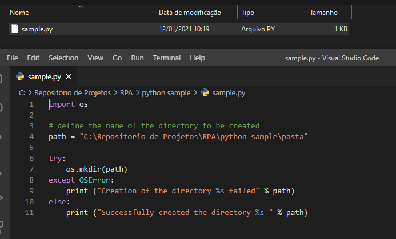Click the sample.py file icon in Explorer list
396x239 pixels.
tap(15, 29)
